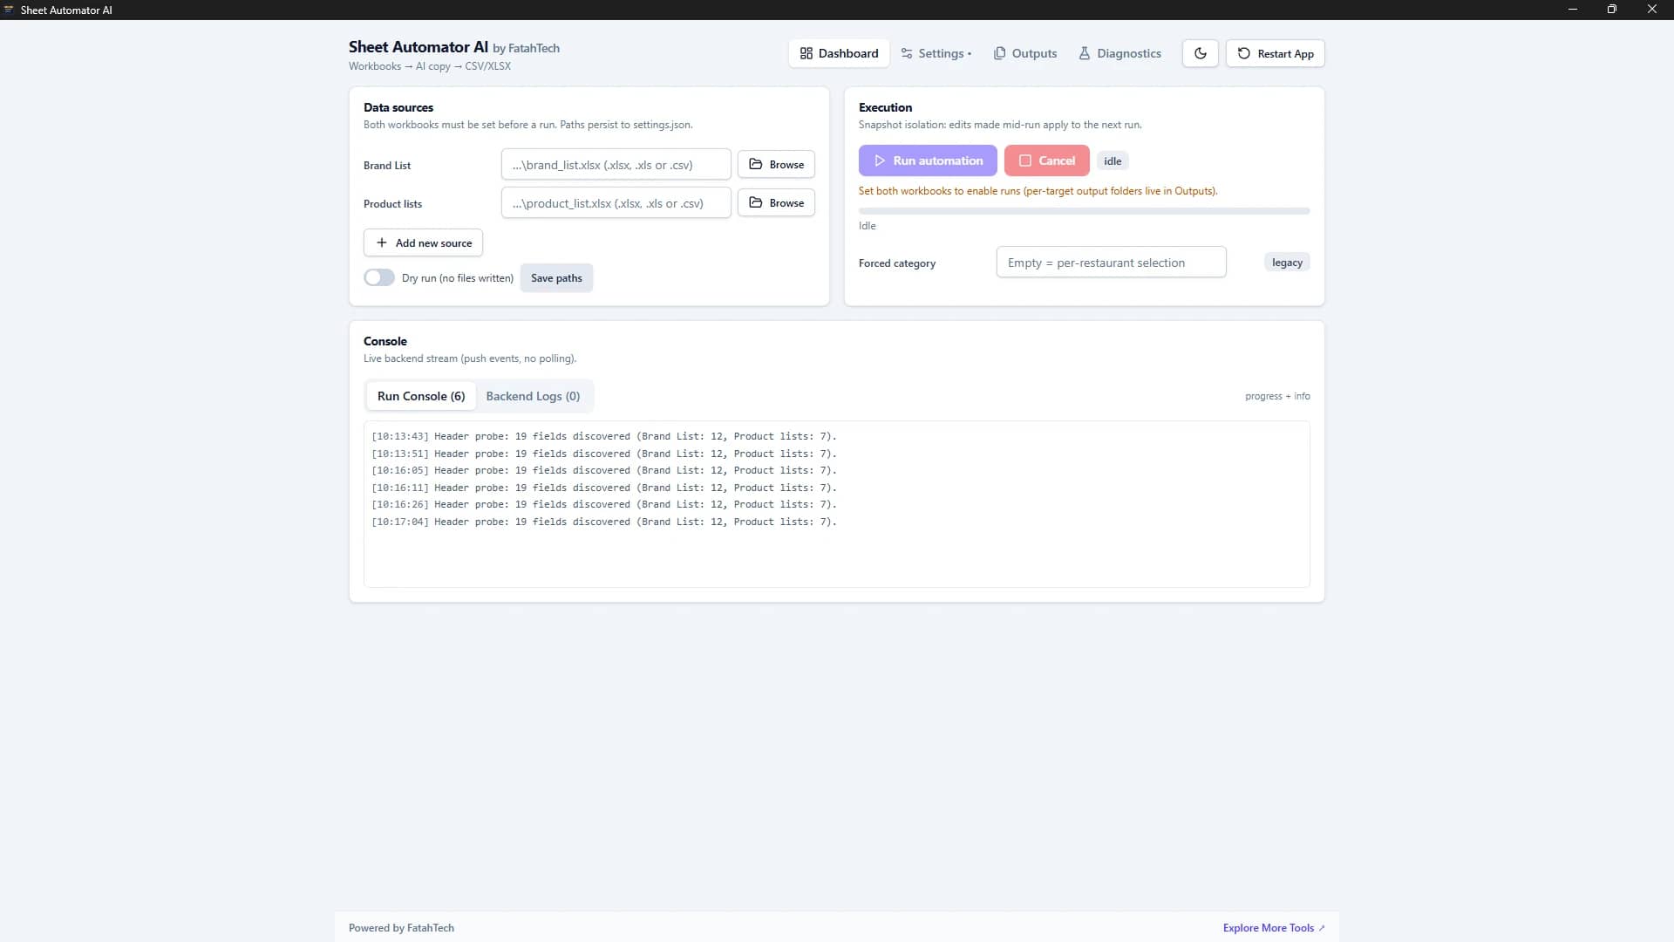Screen dimensions: 1674x942
Task: Open the Outputs tab
Action: point(1025,53)
